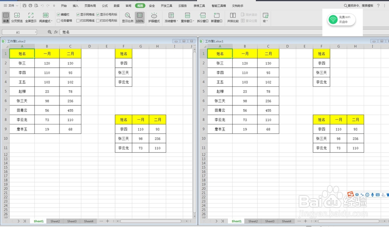
Task: Open the 显示比例 zoom dialog
Action: [x=128, y=17]
